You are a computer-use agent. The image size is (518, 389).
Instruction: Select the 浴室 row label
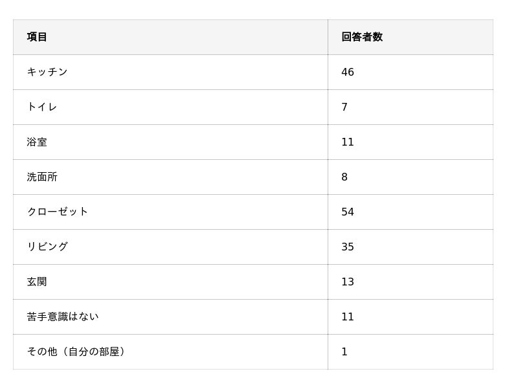37,142
